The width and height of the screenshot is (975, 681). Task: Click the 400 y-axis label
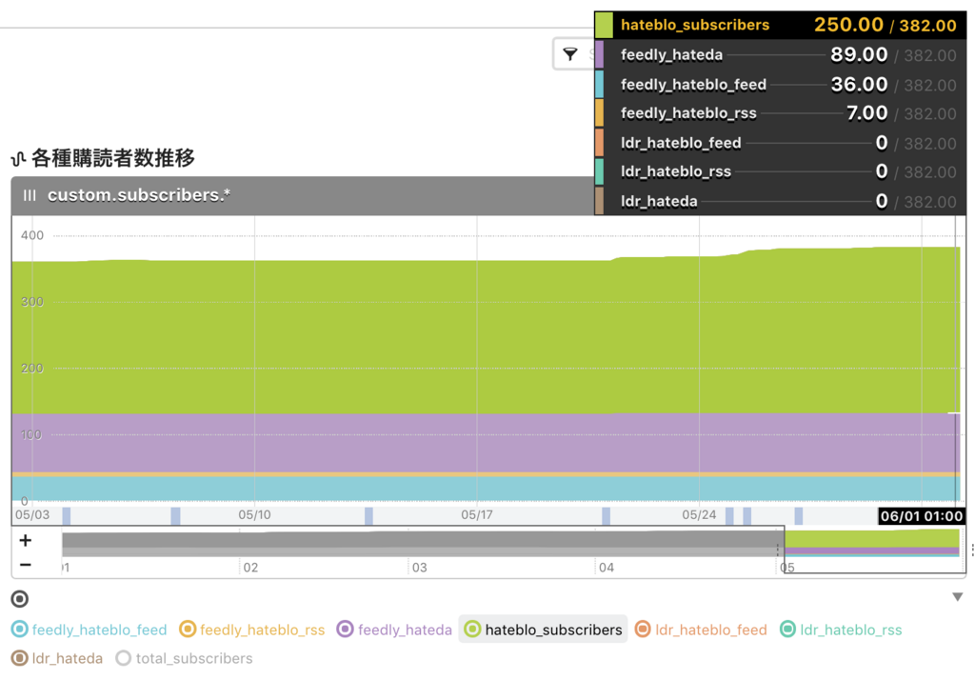tap(32, 235)
